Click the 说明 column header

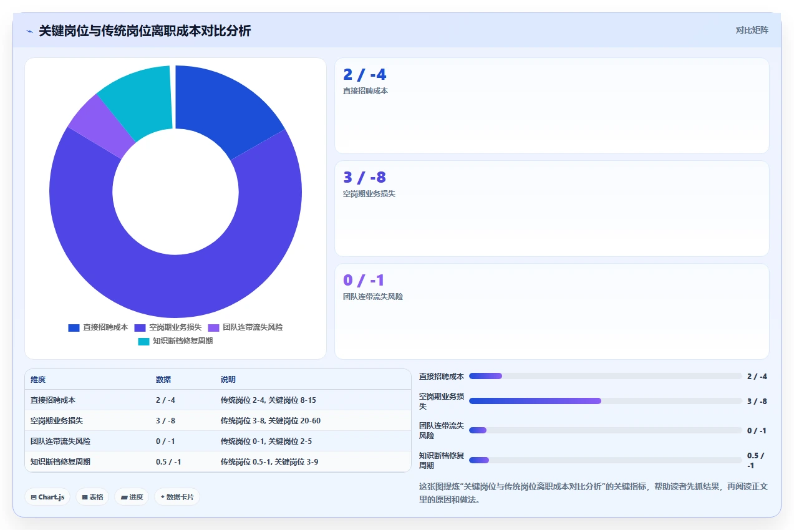point(228,380)
